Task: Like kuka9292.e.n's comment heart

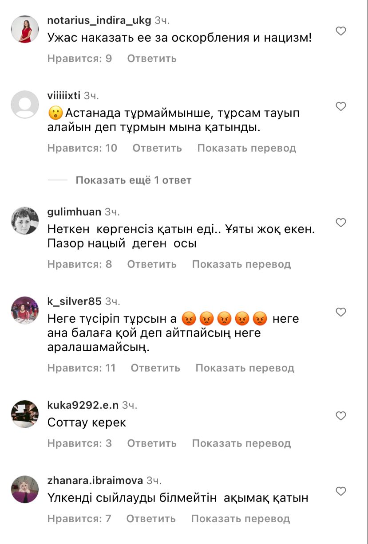Action: [340, 416]
